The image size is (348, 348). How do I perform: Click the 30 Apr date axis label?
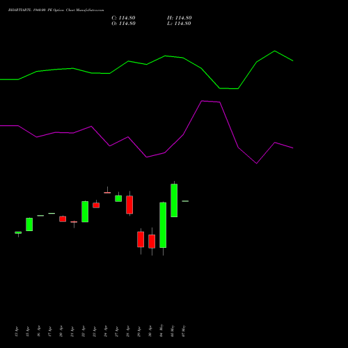pyautogui.click(x=150, y=331)
